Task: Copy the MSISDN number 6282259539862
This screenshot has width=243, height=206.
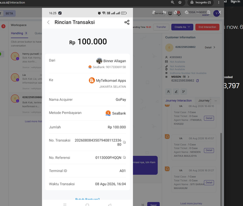Action: 197,81
